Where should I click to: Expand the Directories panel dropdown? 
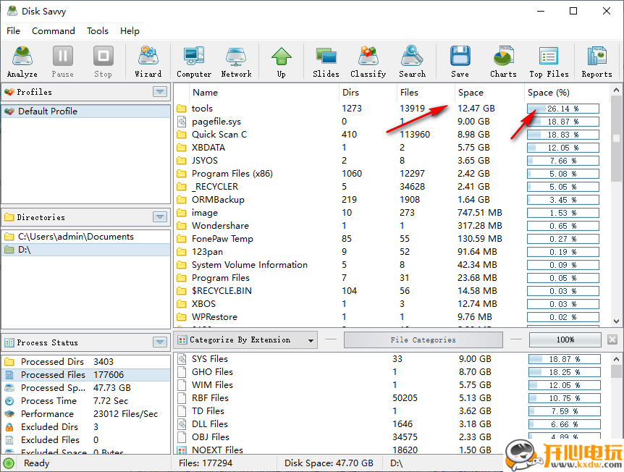coord(160,217)
